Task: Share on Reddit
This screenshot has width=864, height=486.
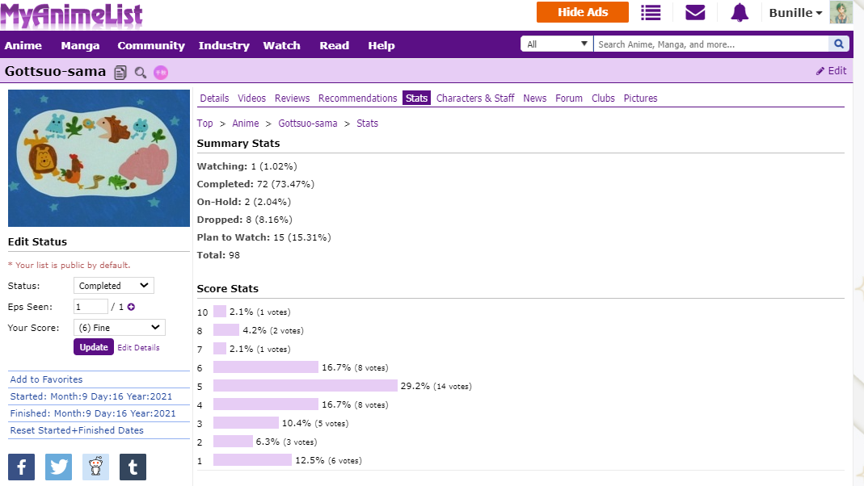Action: click(x=95, y=467)
